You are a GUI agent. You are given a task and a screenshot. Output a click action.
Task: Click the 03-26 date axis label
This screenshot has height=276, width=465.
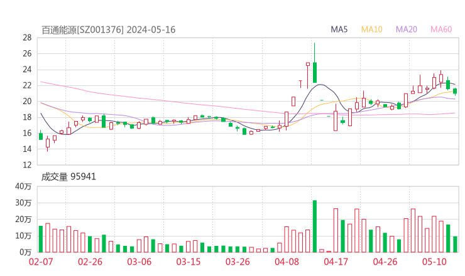click(238, 262)
